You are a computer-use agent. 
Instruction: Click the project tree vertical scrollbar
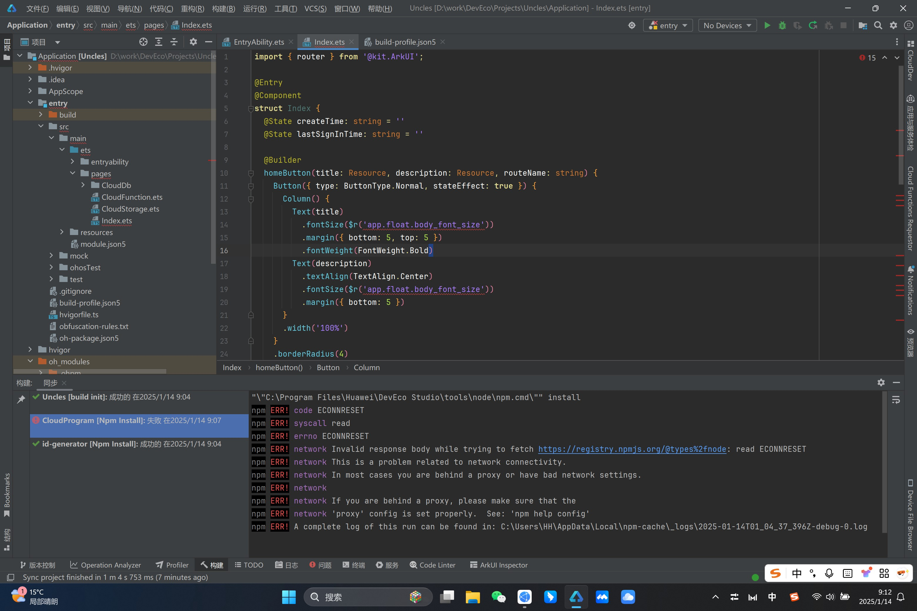pos(213,157)
